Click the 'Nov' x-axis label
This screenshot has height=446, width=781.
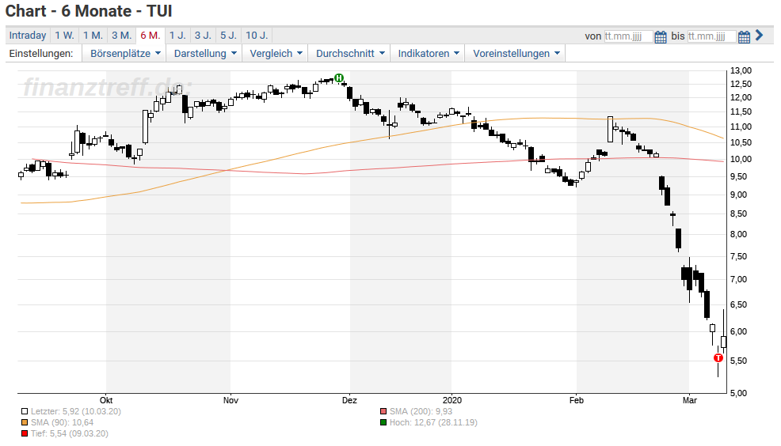click(230, 400)
